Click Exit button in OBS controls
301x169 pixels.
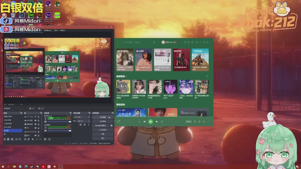click(x=103, y=138)
